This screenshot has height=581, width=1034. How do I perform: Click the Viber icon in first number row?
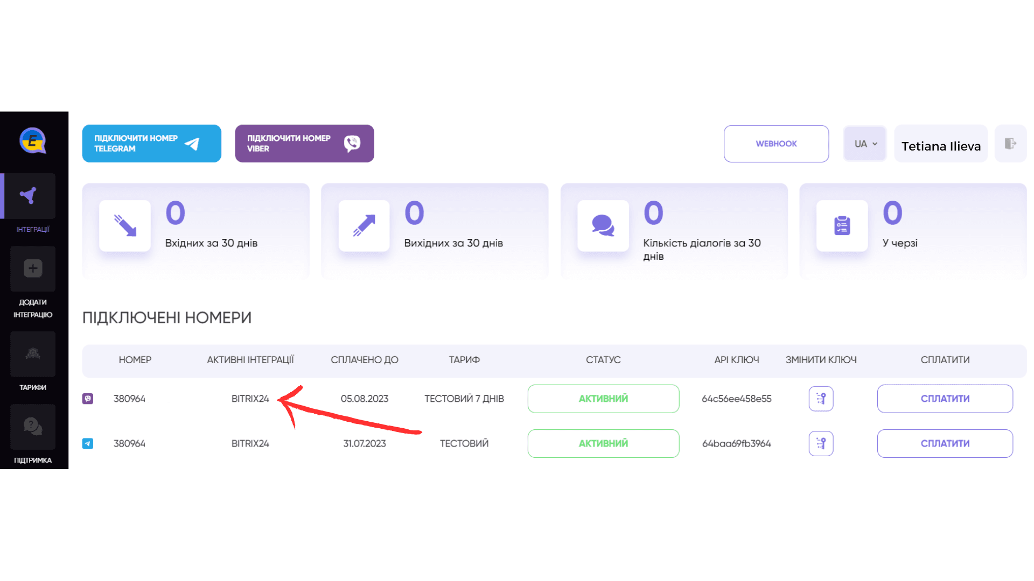pyautogui.click(x=88, y=399)
